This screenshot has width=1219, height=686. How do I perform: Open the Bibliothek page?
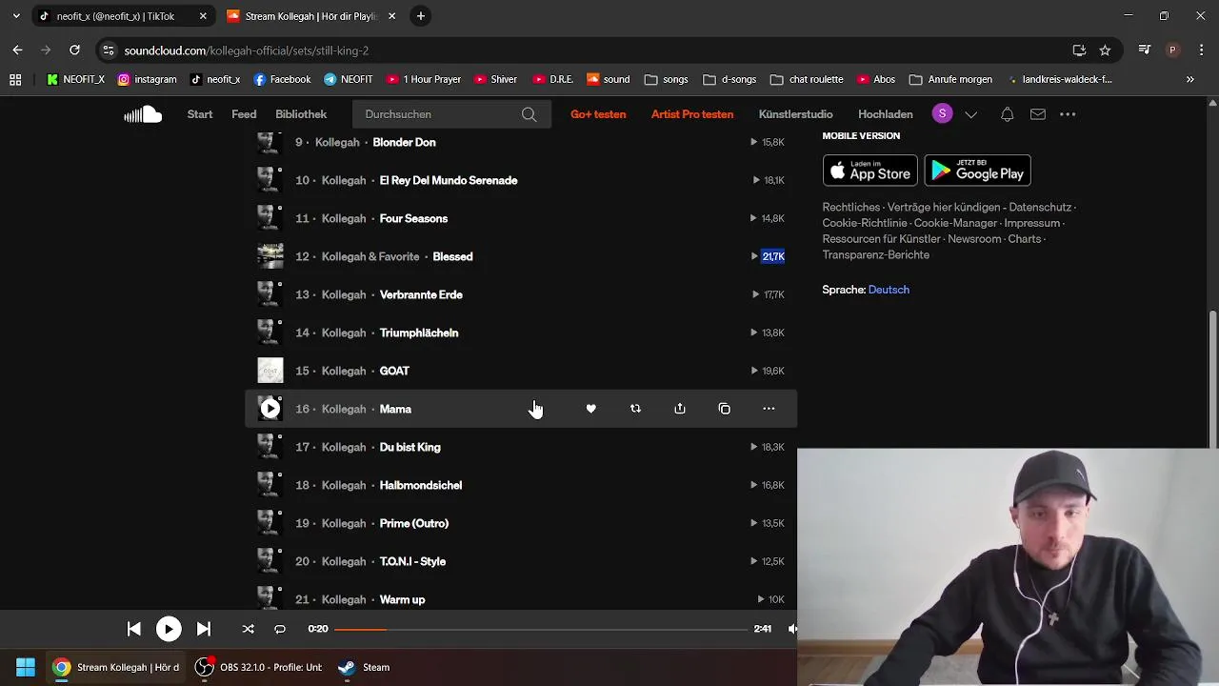click(301, 114)
